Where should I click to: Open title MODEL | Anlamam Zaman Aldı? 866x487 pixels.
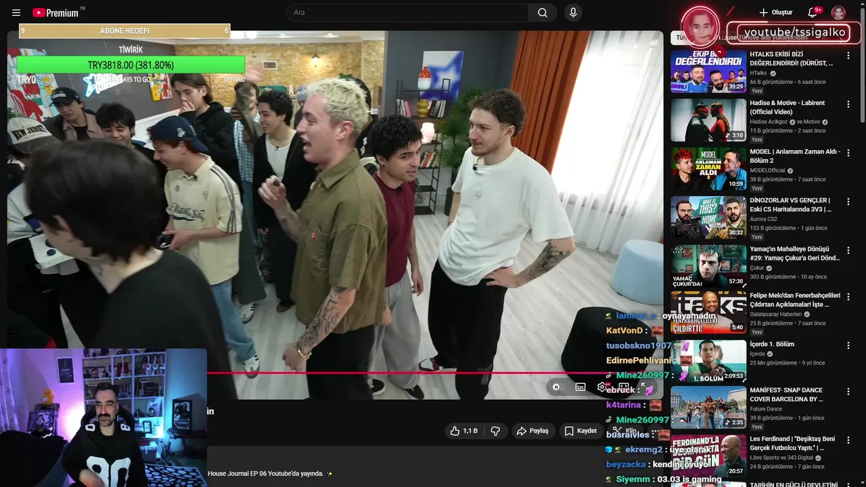[x=795, y=156]
